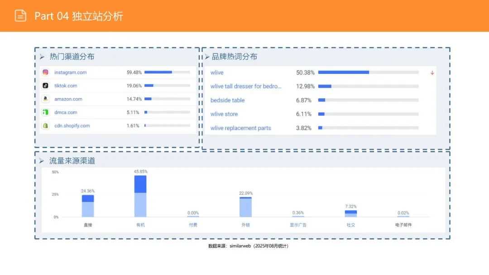Click the 6.87% value for bedside table

coord(304,101)
